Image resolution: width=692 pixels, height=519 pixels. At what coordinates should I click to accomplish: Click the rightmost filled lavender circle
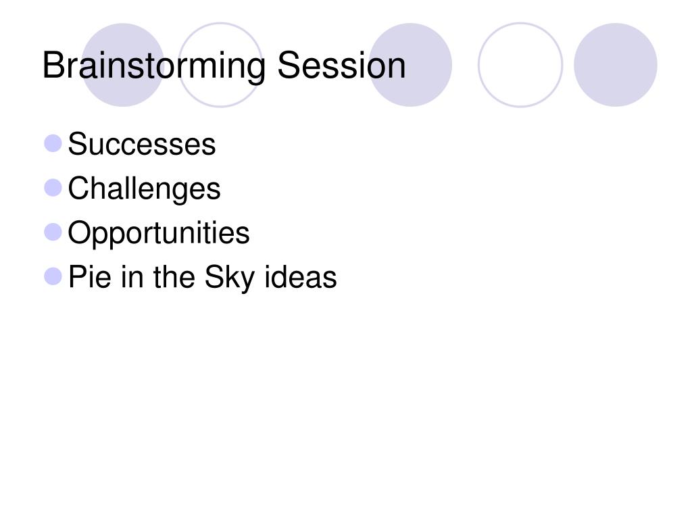(616, 65)
